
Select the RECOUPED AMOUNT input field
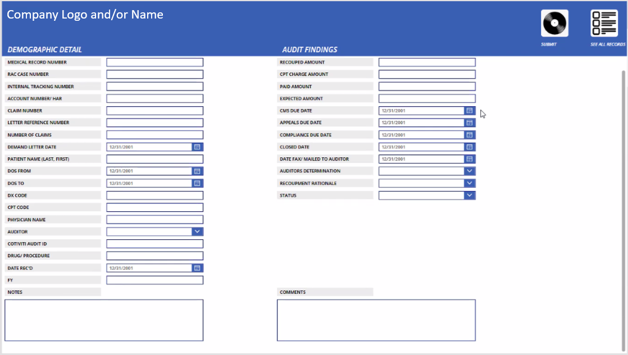pyautogui.click(x=427, y=62)
